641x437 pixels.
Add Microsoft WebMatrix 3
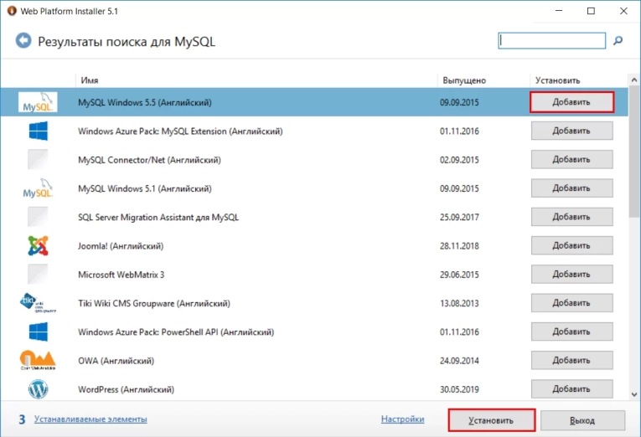[x=572, y=275]
